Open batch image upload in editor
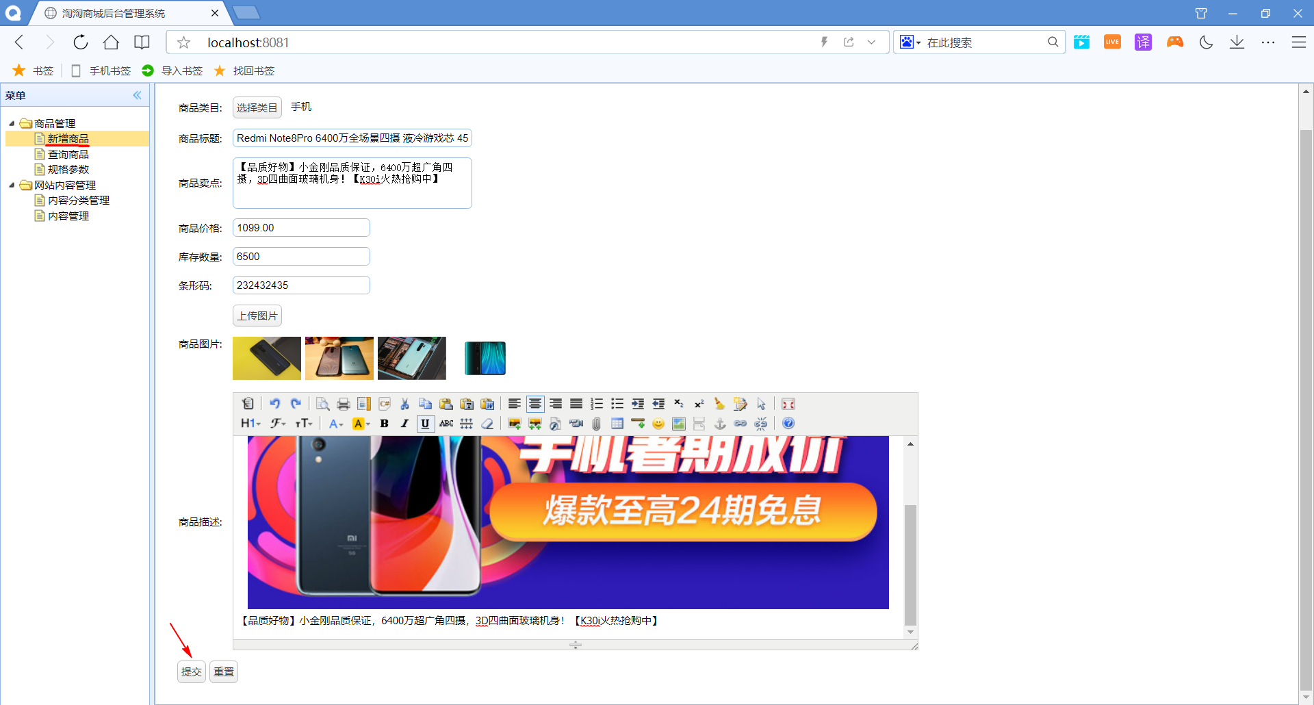1314x705 pixels. point(534,424)
